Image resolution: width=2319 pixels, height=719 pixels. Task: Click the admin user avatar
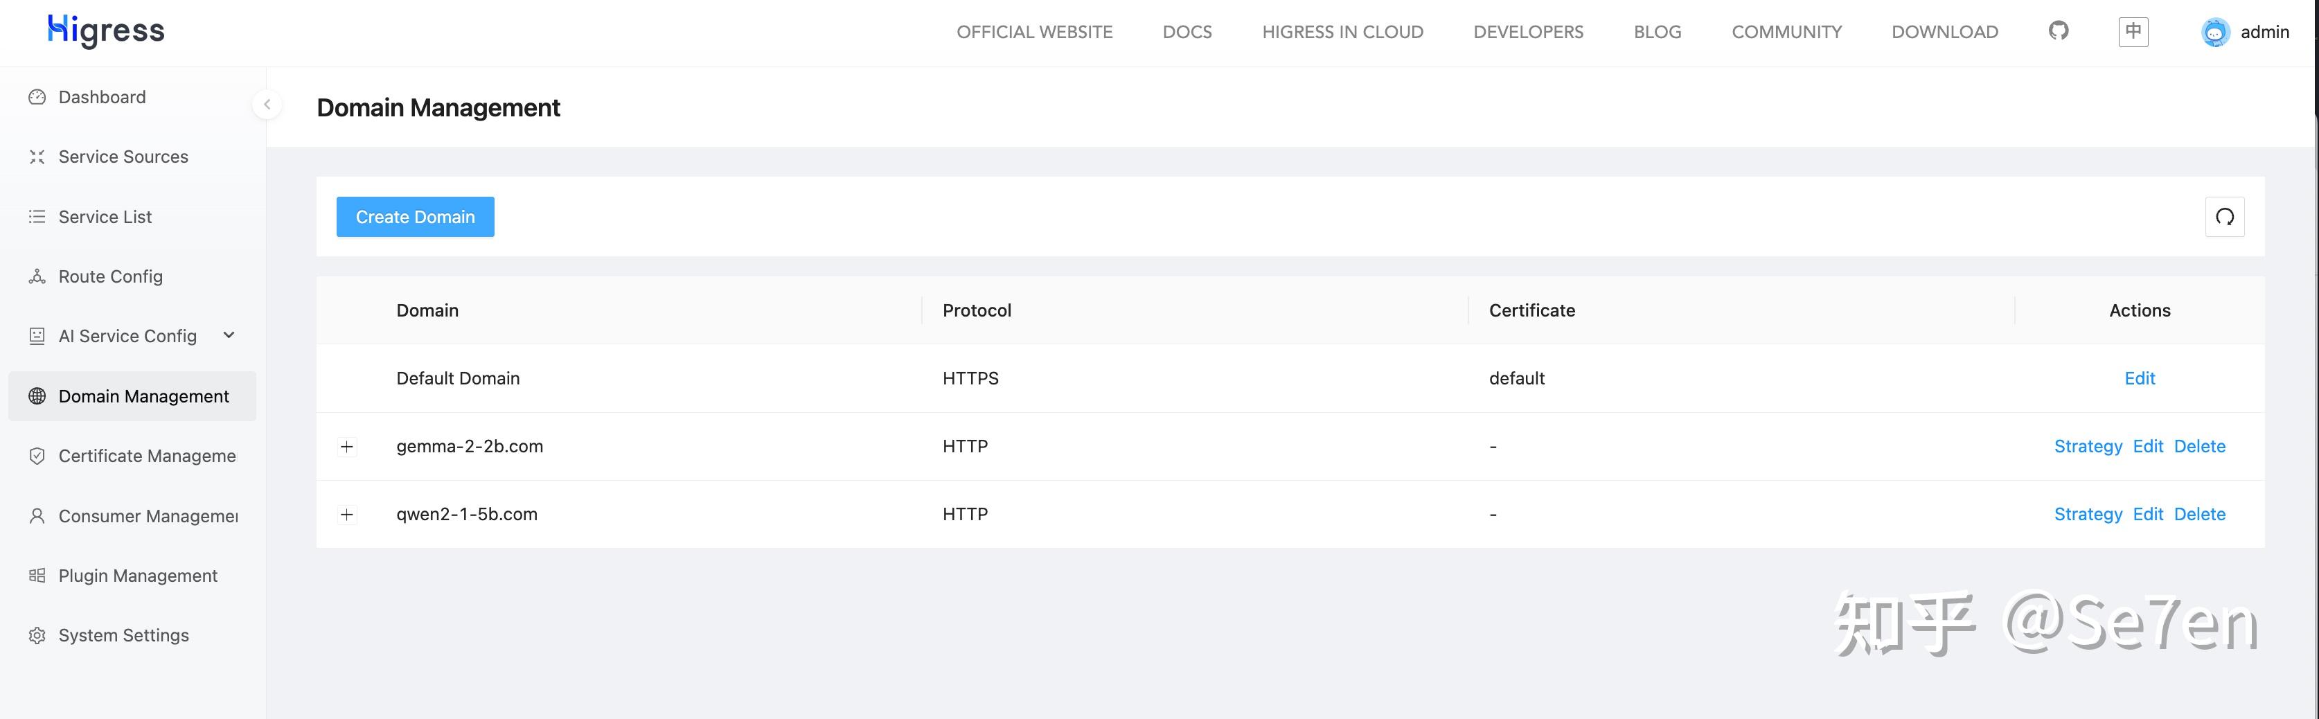pos(2214,33)
